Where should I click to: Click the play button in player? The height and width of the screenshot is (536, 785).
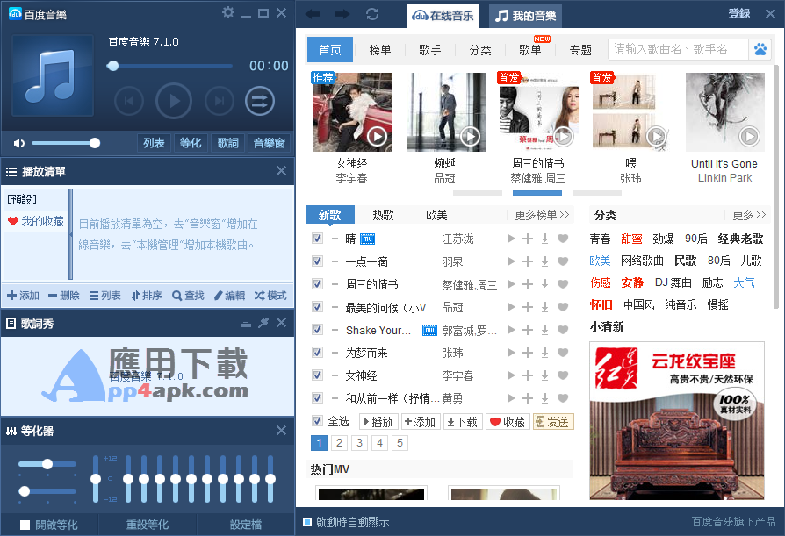tap(174, 101)
